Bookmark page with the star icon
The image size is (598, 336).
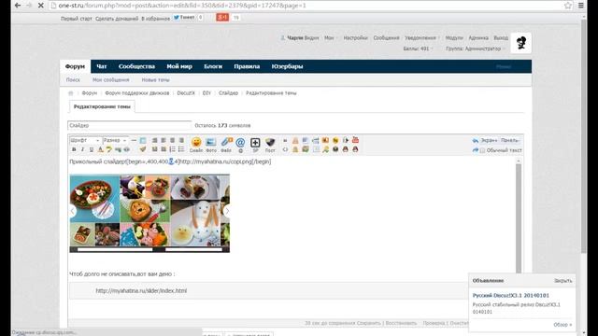(x=568, y=6)
